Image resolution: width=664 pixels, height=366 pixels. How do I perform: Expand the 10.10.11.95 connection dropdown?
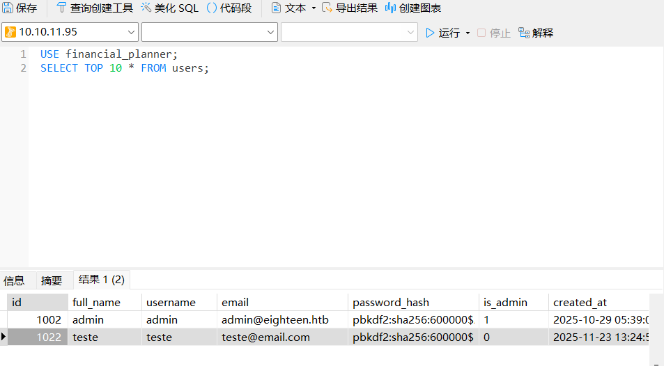(x=132, y=32)
